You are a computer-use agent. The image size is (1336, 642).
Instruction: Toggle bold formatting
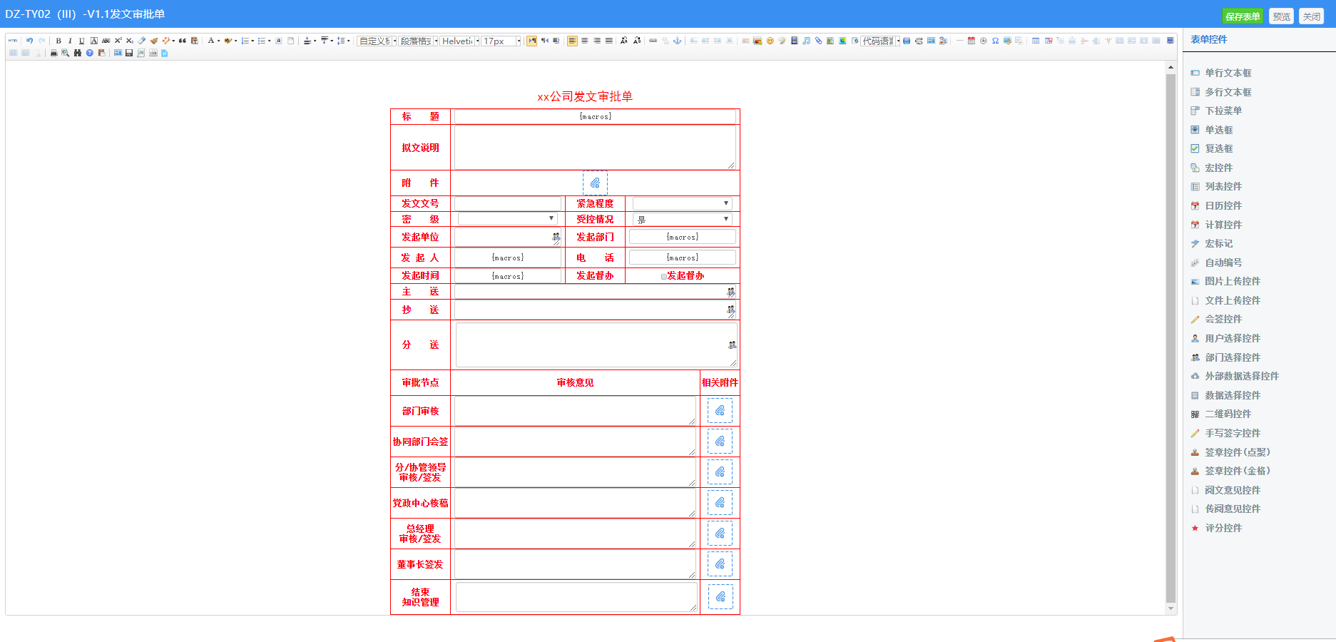(x=58, y=41)
